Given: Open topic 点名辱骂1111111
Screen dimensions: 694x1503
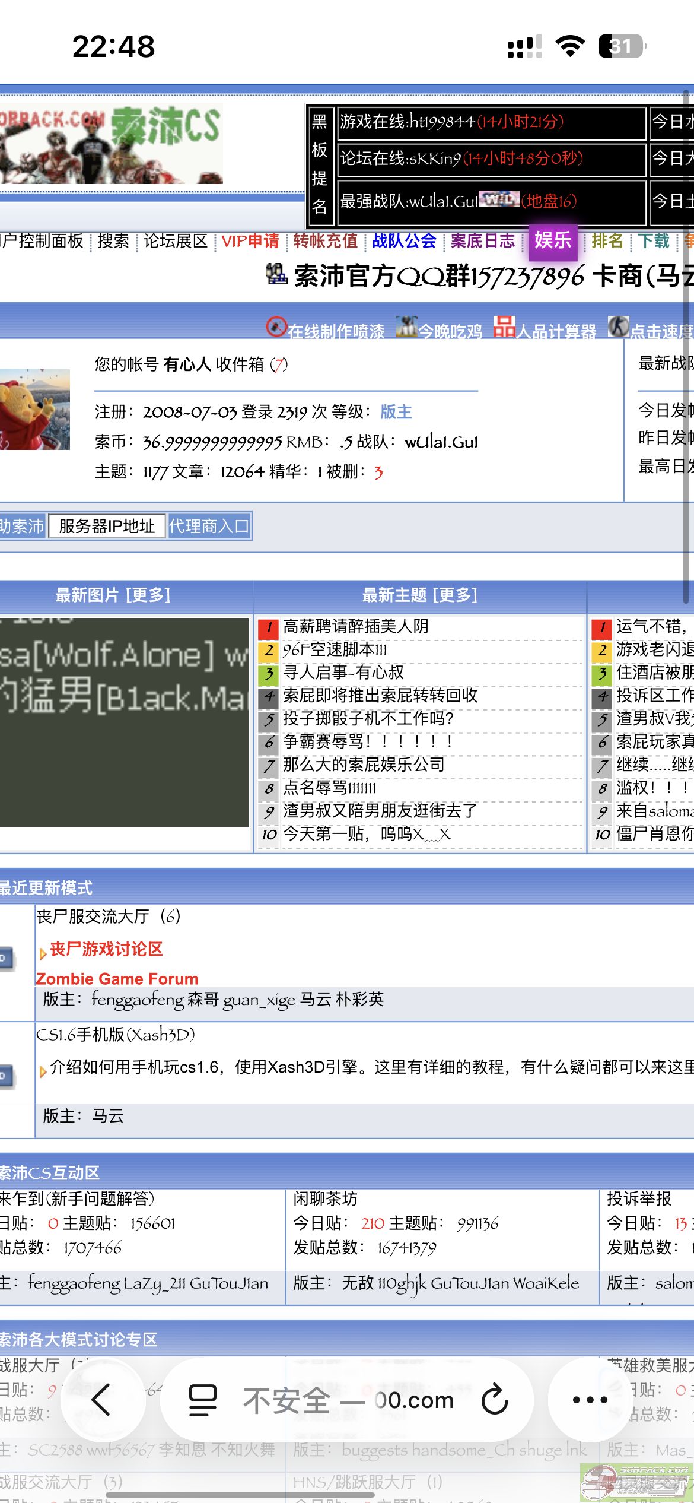Looking at the screenshot, I should tap(330, 788).
